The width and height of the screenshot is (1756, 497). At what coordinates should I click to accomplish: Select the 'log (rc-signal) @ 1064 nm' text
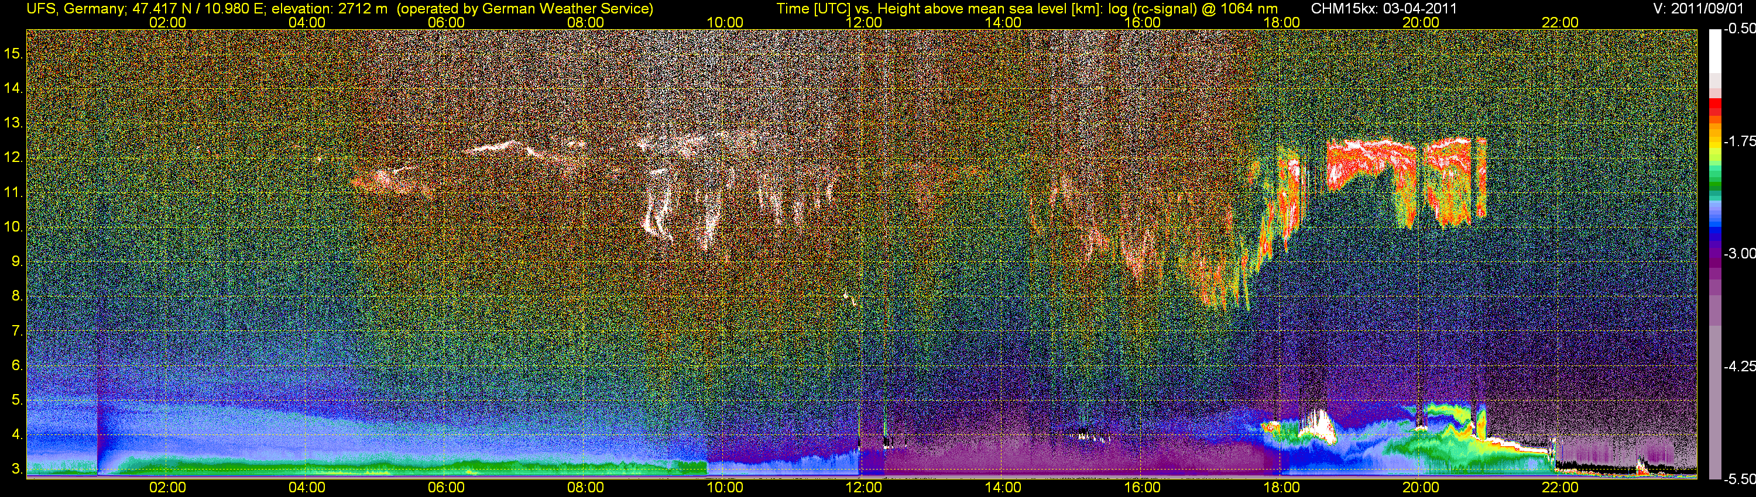tap(1192, 9)
